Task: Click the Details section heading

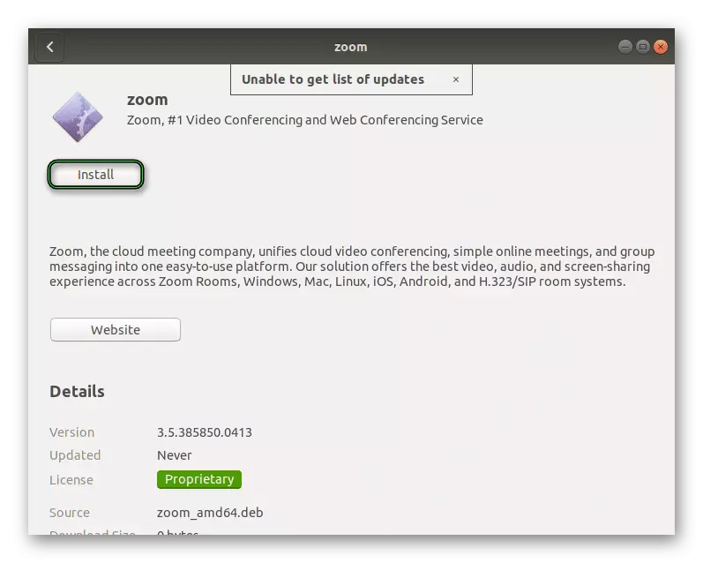Action: pos(77,392)
